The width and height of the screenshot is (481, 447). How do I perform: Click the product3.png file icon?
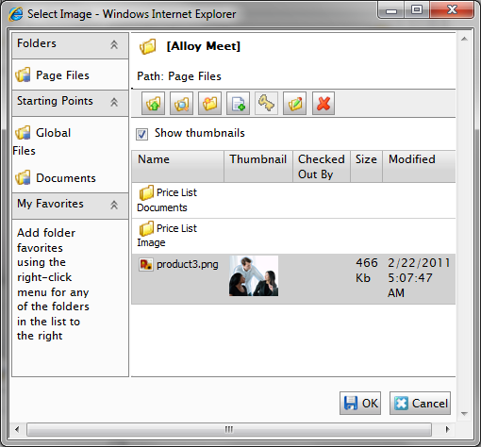click(146, 265)
